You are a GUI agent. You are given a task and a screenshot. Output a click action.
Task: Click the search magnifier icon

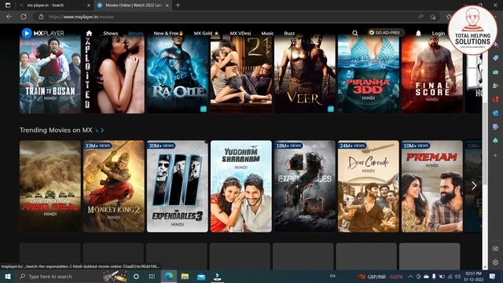355,33
